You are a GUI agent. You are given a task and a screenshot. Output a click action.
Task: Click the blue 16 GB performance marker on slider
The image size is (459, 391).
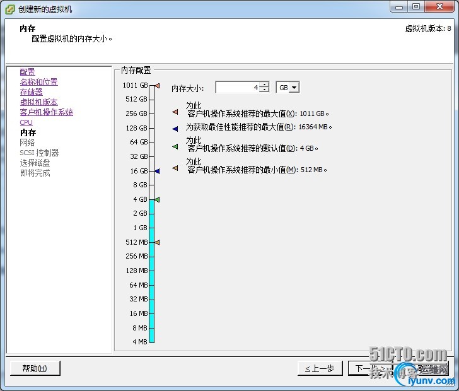pos(157,171)
